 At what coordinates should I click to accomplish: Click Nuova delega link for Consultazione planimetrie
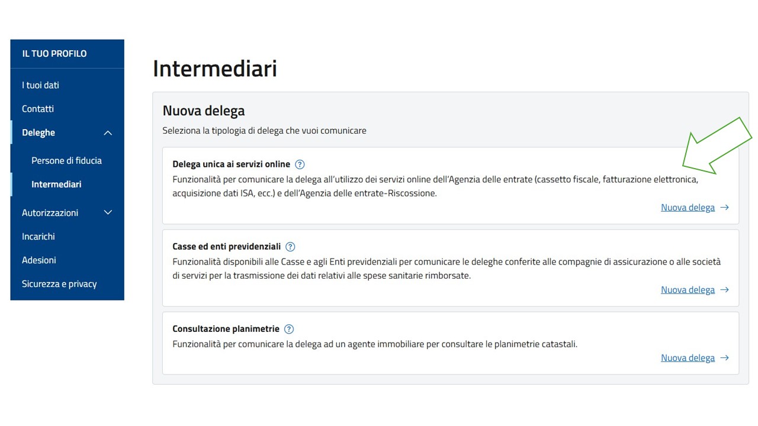pos(688,358)
